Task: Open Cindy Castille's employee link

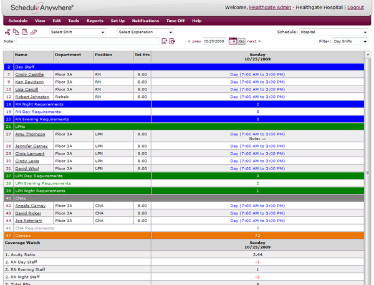Action: (x=30, y=74)
